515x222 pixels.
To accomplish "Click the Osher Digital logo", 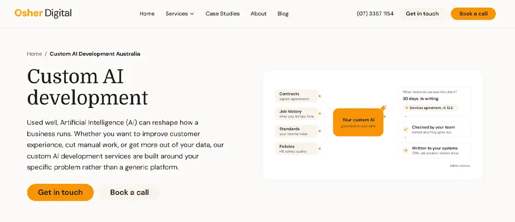I will (x=43, y=14).
